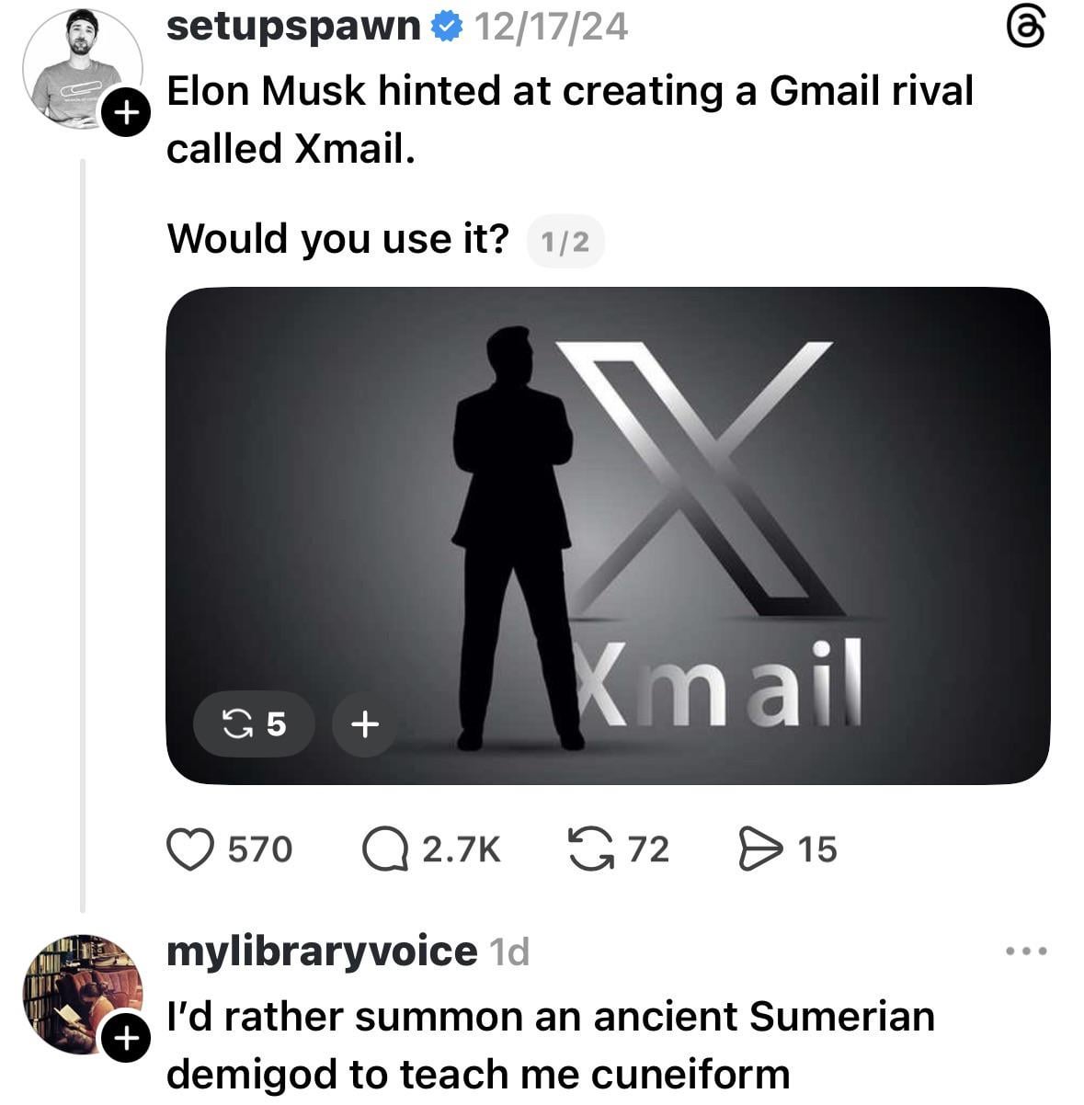Image resolution: width=1084 pixels, height=1105 pixels.
Task: Follow mylibraryvoice via the avatar plus badge
Action: coord(125,1038)
